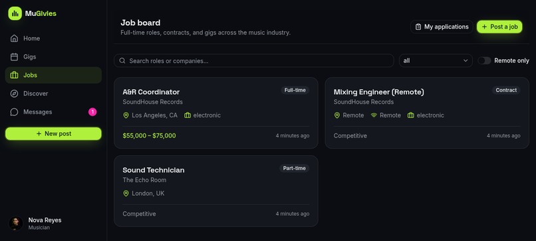Click the pink unread messages badge
The height and width of the screenshot is (241, 536).
(92, 112)
